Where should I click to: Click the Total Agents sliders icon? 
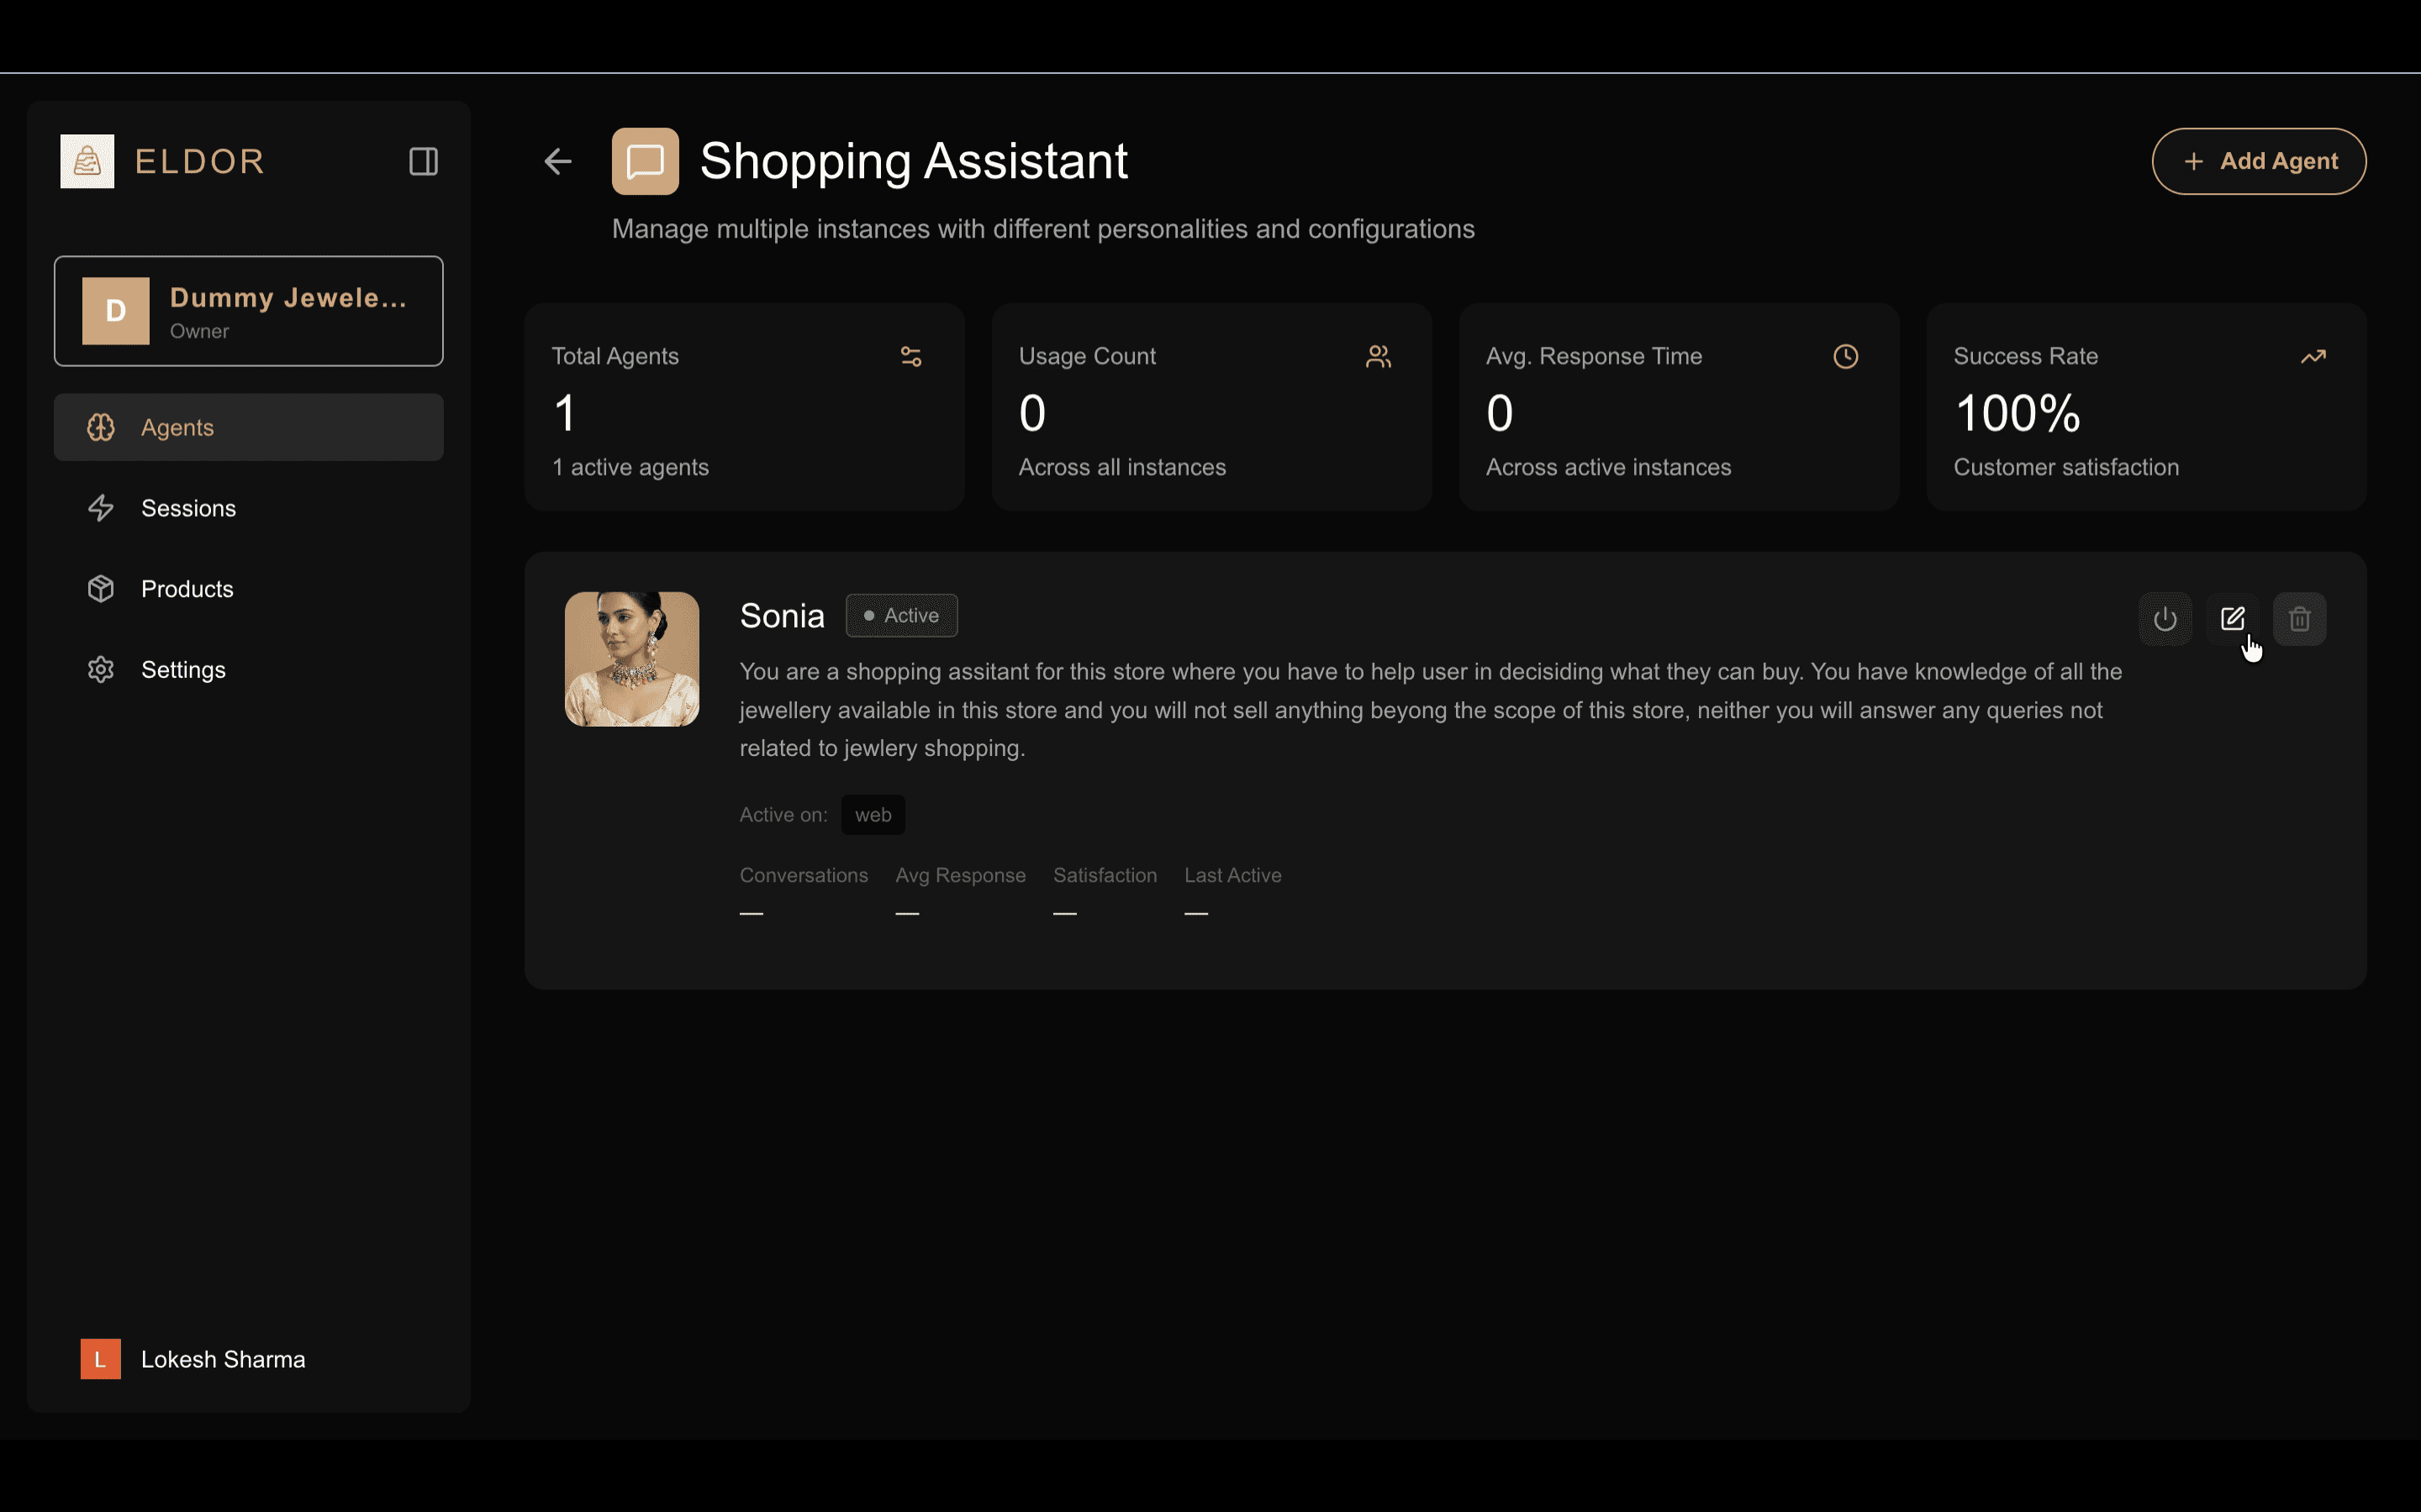910,357
